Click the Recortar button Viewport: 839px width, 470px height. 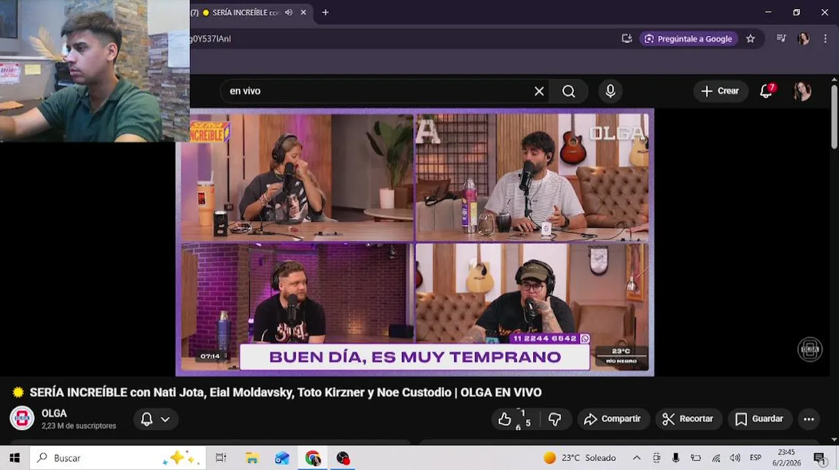coord(688,419)
